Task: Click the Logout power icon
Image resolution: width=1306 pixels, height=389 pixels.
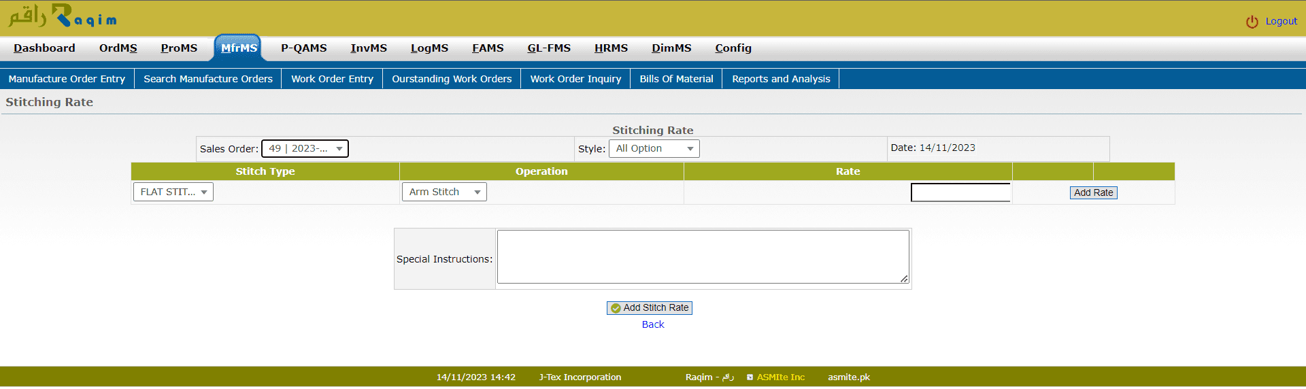Action: pyautogui.click(x=1252, y=22)
